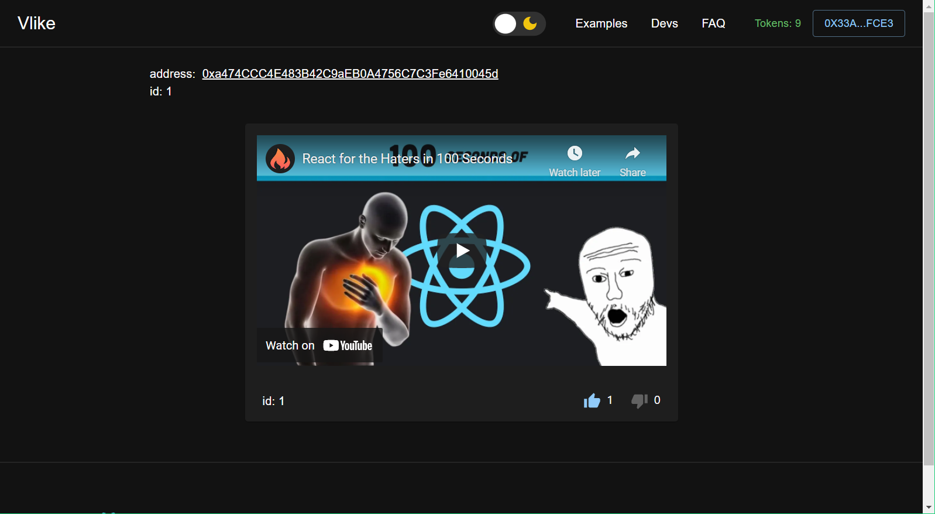This screenshot has height=514, width=935.
Task: Open the contract address link
Action: click(x=350, y=74)
